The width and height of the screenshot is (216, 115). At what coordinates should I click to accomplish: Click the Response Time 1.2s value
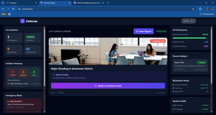[206, 42]
